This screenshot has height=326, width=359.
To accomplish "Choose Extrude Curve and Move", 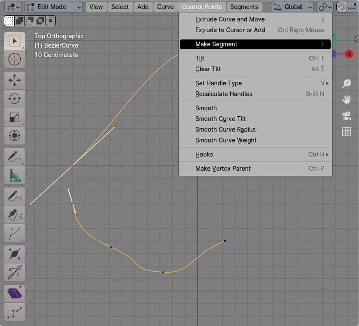I will [255, 19].
